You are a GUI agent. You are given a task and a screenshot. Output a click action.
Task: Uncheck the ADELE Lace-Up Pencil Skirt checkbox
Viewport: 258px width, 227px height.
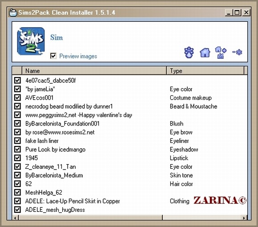pyautogui.click(x=17, y=201)
